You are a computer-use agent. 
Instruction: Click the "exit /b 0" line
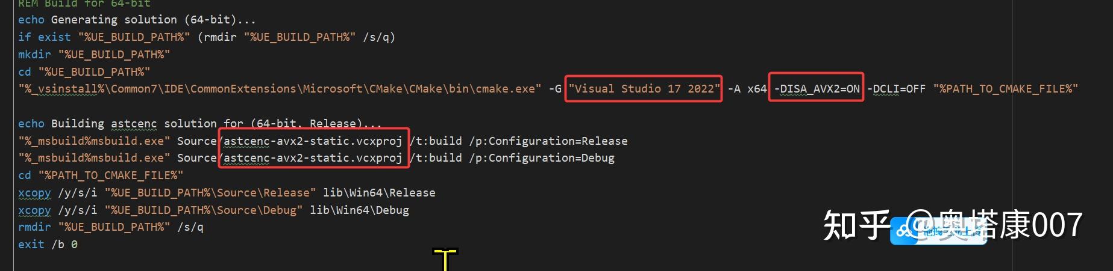[x=48, y=245]
